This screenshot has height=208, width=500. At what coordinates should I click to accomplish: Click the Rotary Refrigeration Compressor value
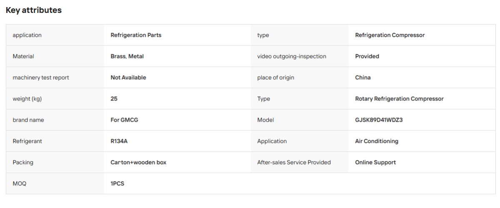399,99
